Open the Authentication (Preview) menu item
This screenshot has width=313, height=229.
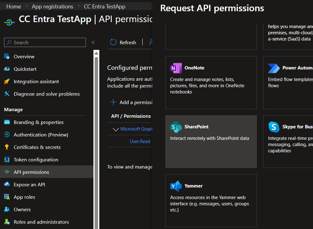(x=41, y=135)
